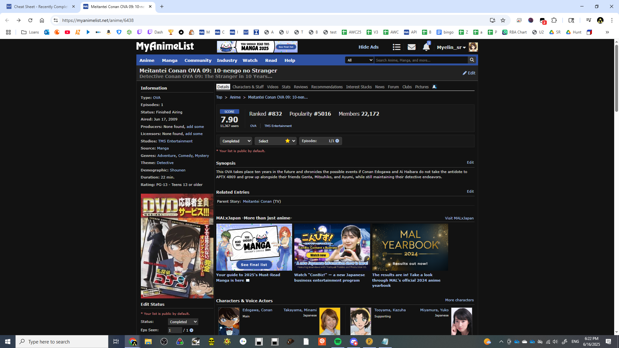Open the messages envelope icon
Screen dimensions: 619x348
411,47
